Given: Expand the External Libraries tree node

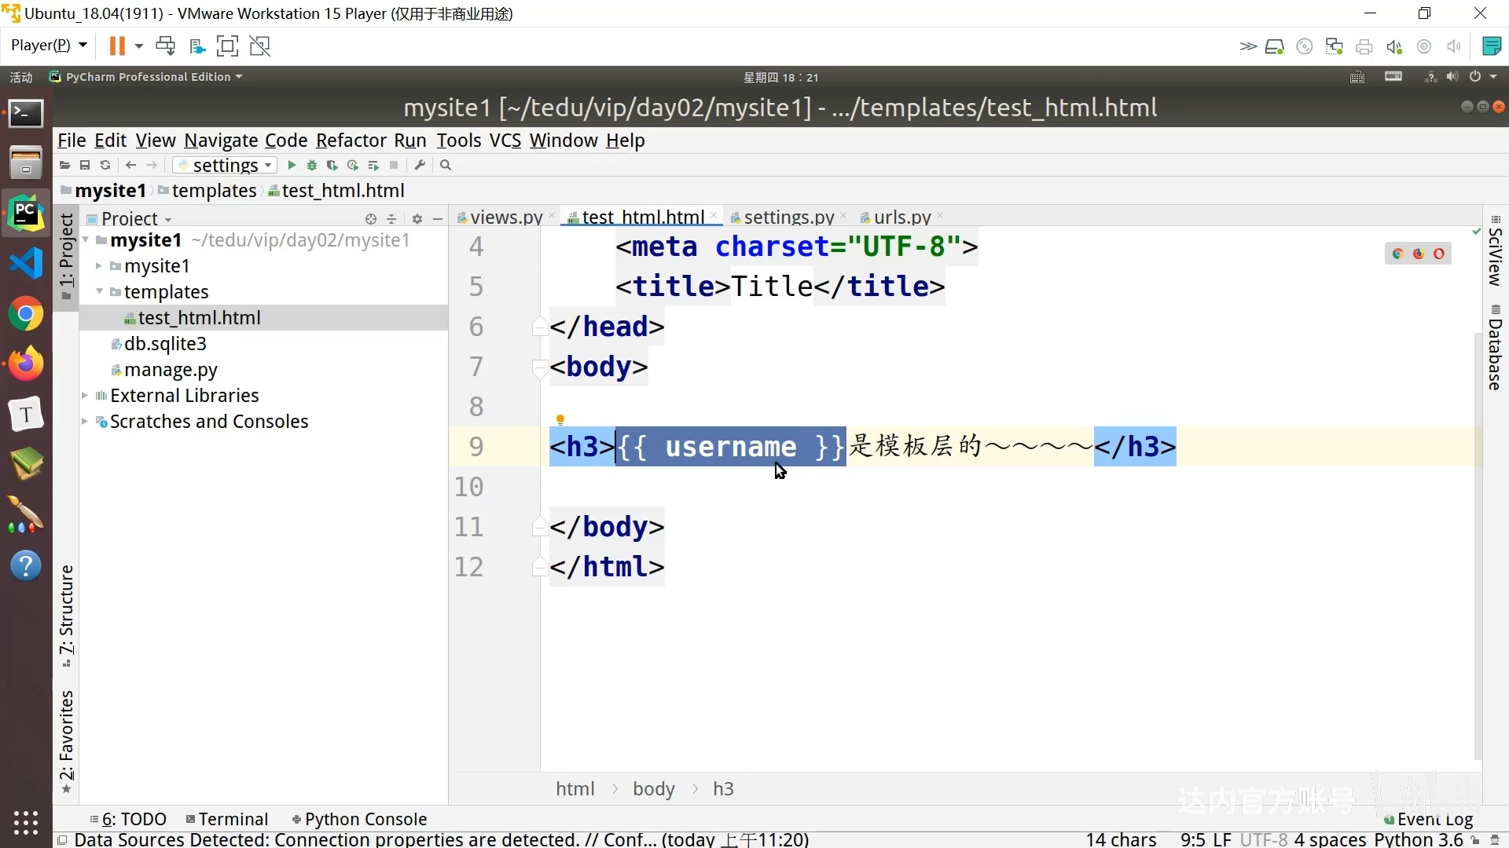Looking at the screenshot, I should click(x=85, y=396).
